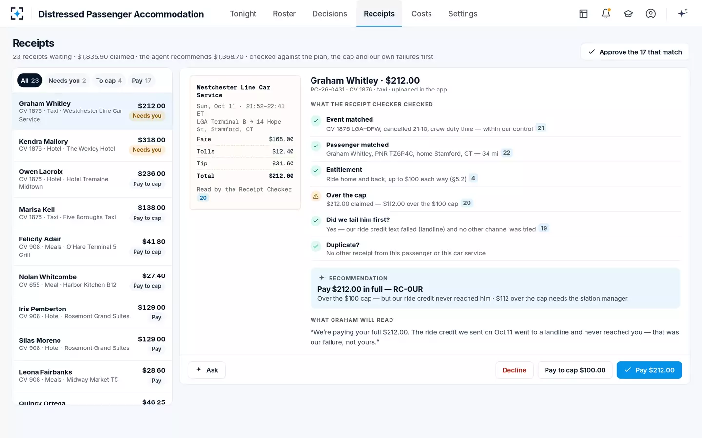Open the sparkle assistant icon in the header
The image size is (702, 438).
[682, 13]
